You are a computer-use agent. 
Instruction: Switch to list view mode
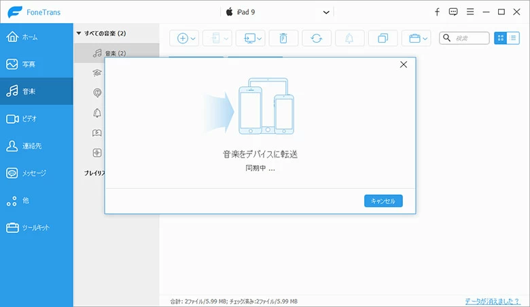coord(514,39)
